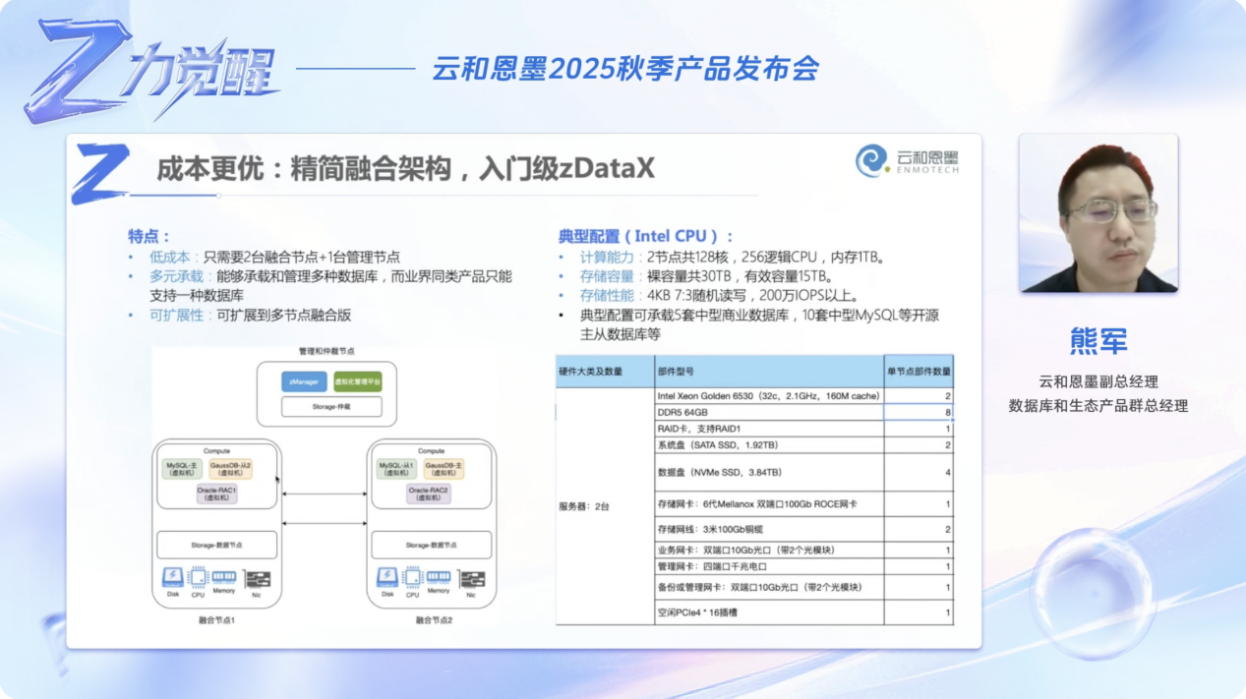
Task: Click the slide title 成本更优：精简融合架构
Action: (405, 168)
